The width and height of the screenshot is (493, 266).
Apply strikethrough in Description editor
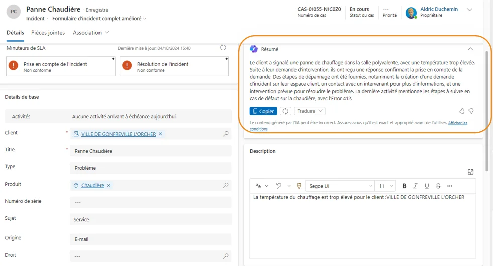click(x=438, y=186)
